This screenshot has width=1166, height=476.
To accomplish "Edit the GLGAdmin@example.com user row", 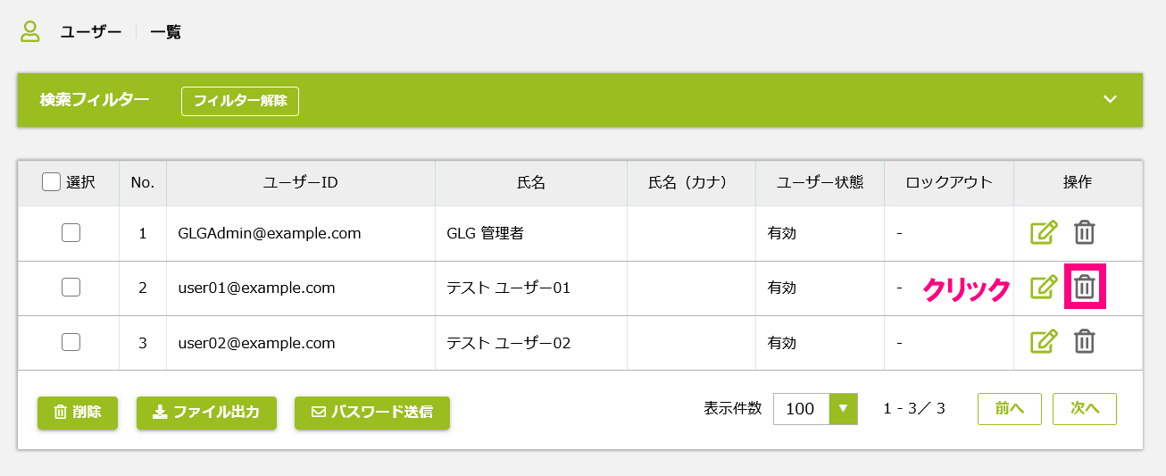I will tap(1044, 233).
